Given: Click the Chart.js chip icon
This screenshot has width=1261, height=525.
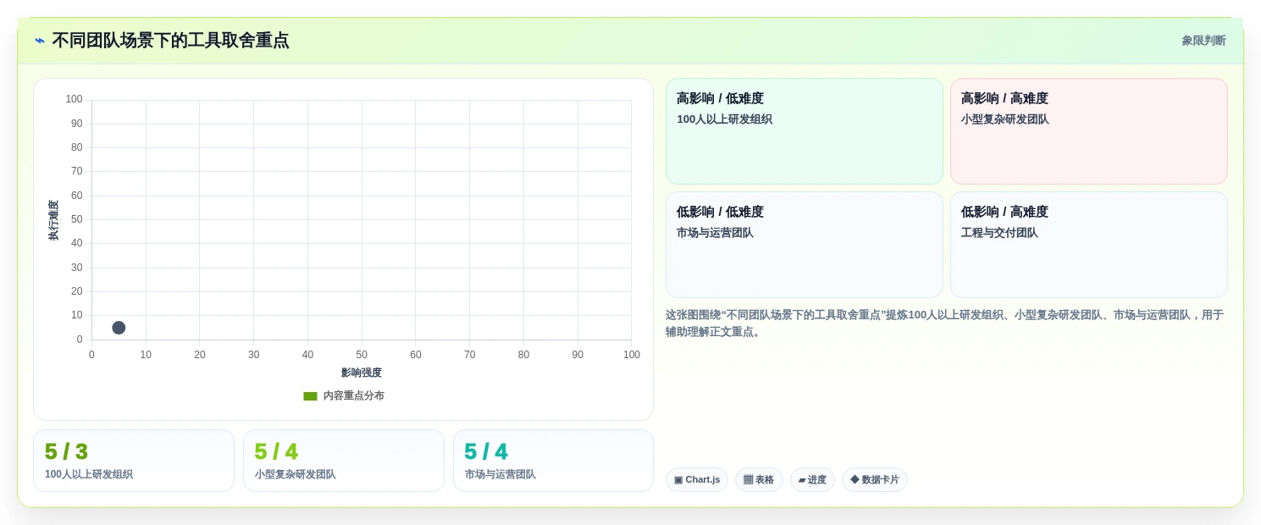Looking at the screenshot, I should [x=678, y=480].
